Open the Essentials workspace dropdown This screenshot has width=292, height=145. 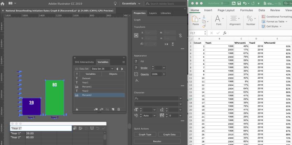pos(131,4)
